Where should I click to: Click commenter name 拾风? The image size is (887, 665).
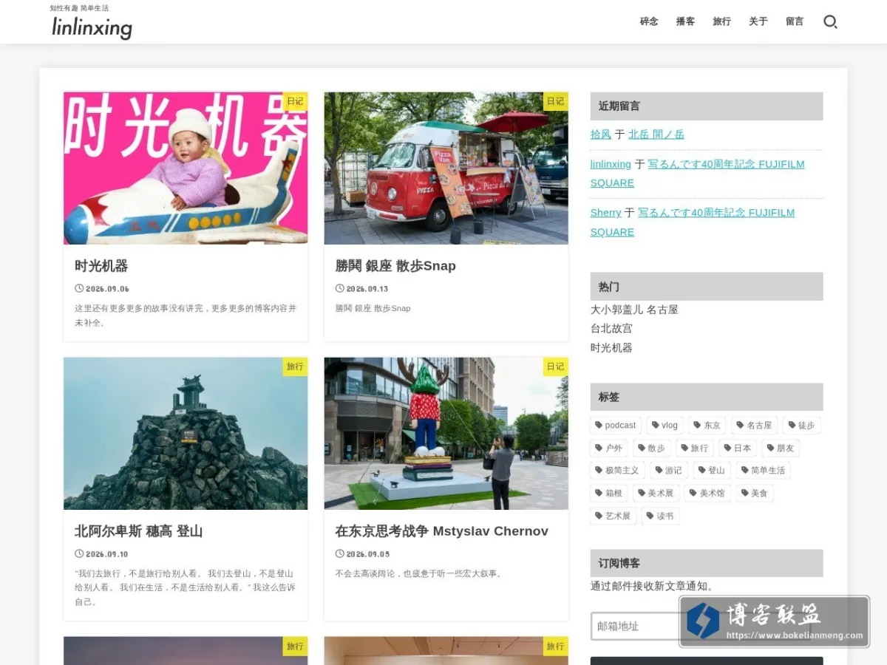point(601,134)
